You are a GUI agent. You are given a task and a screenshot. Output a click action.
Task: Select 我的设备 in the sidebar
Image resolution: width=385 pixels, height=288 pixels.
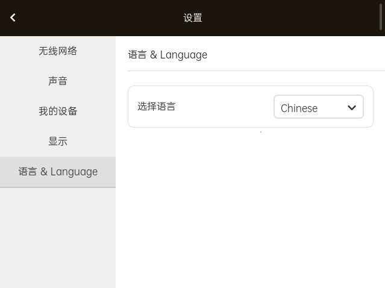coord(58,111)
